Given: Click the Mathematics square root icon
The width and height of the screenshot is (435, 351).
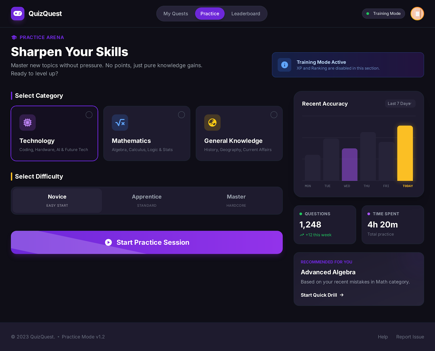Looking at the screenshot, I should click(x=120, y=123).
